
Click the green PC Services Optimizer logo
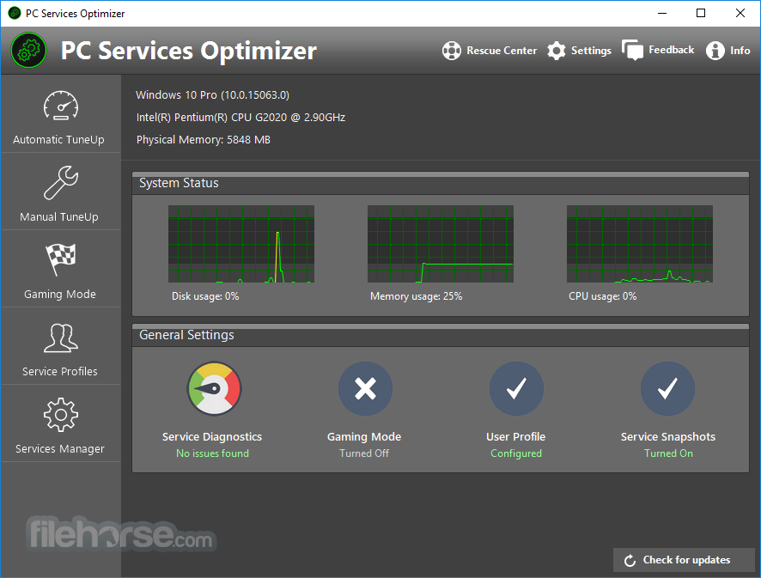coord(28,51)
